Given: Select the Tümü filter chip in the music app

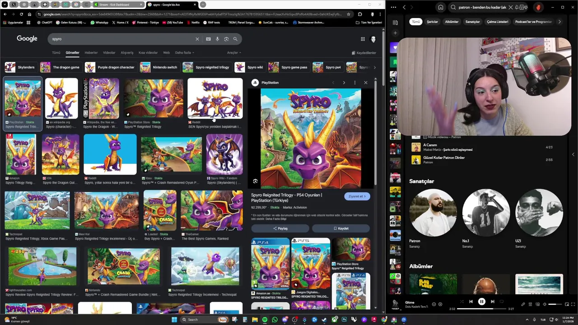Looking at the screenshot, I should pos(415,22).
